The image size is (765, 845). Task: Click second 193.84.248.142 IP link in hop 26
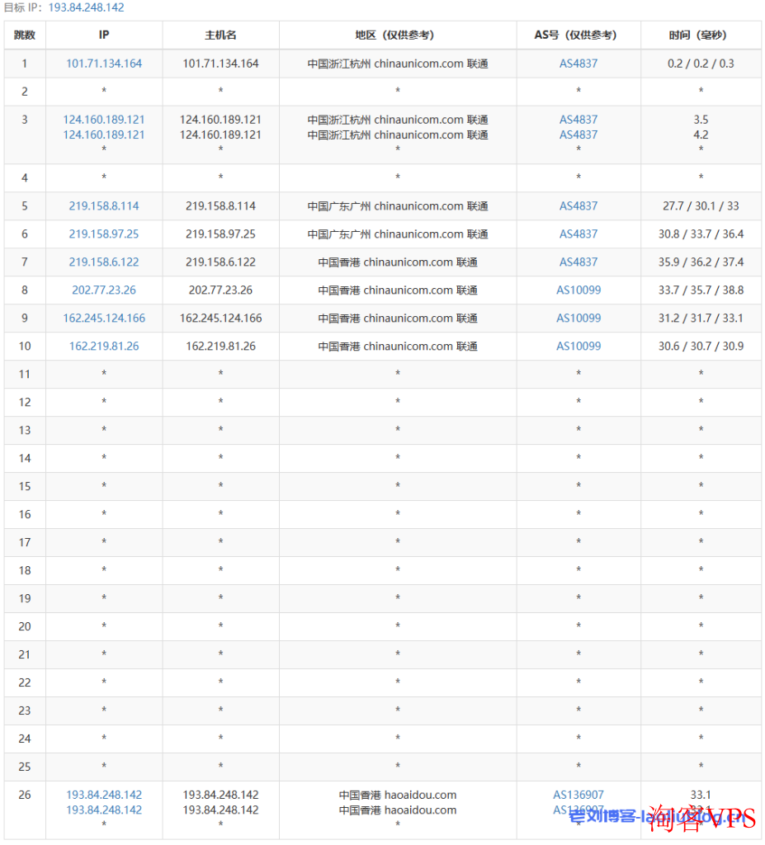point(104,810)
